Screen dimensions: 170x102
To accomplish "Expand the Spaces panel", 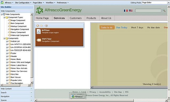I will click(x=31, y=100).
